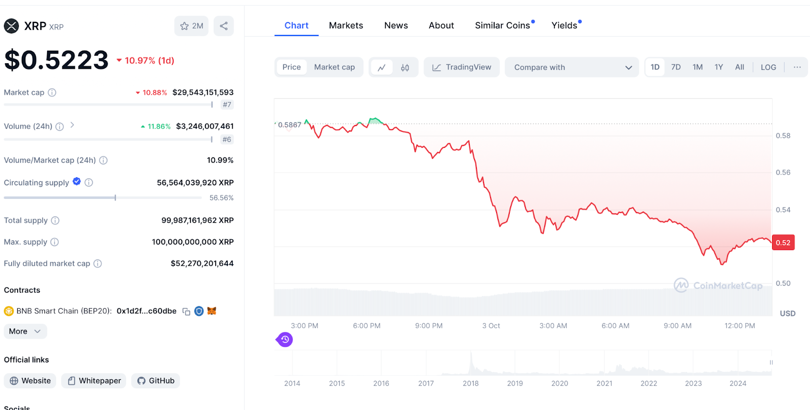Screen dimensions: 810x410
Task: Select 1M time range
Action: point(698,67)
